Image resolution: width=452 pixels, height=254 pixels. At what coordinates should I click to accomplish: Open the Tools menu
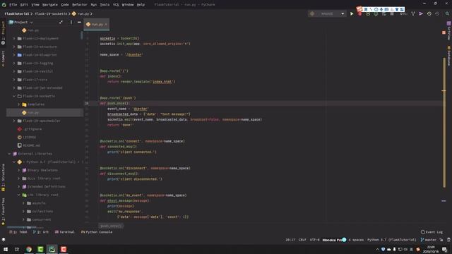(x=105, y=5)
